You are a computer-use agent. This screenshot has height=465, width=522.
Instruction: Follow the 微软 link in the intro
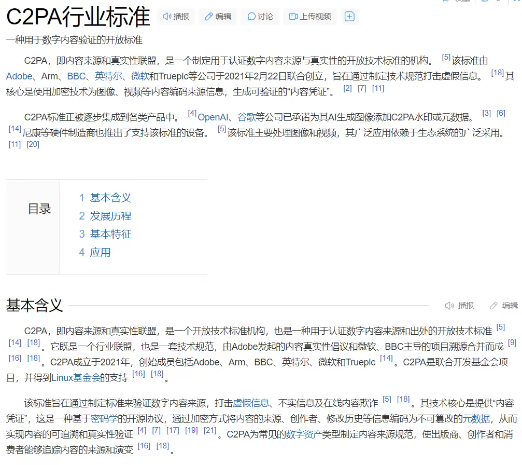[x=140, y=76]
